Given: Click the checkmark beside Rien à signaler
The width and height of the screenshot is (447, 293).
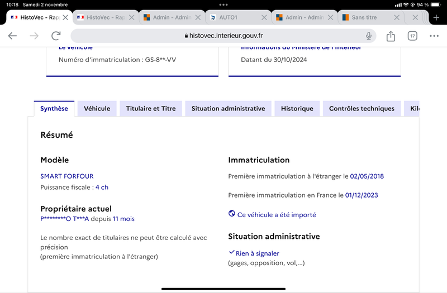Looking at the screenshot, I should [x=231, y=252].
